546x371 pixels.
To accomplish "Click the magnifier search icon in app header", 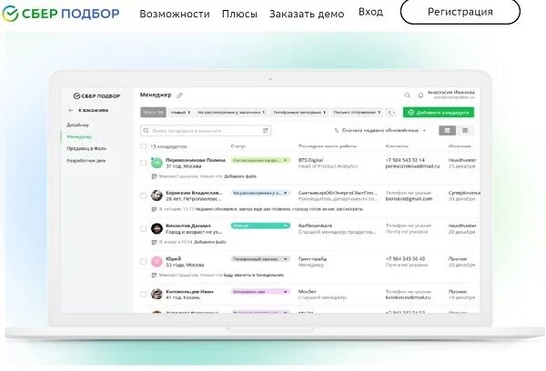I will (407, 95).
